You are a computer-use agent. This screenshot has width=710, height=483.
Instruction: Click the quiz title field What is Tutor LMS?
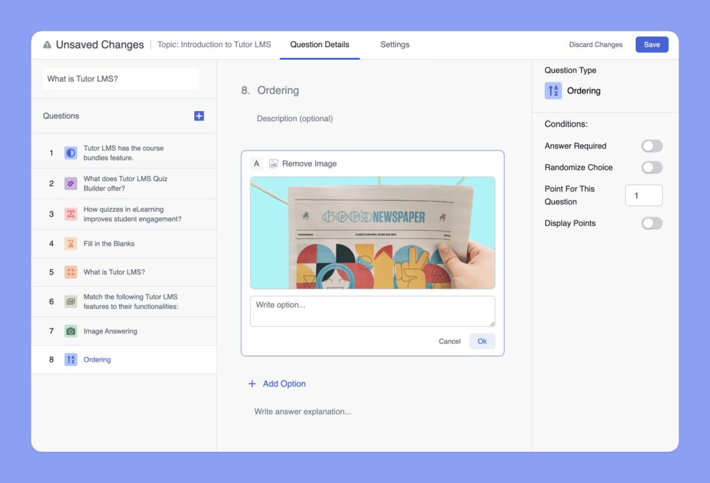click(x=121, y=79)
